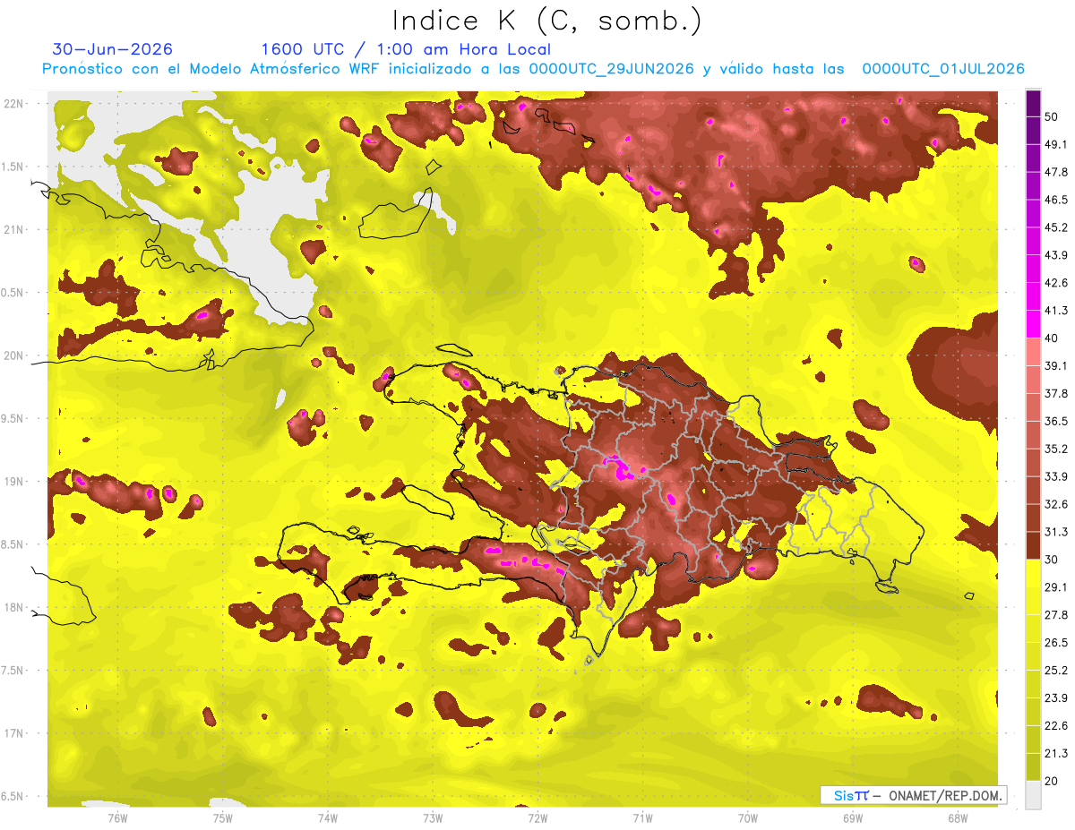Click the '22N' latitude label
The image size is (1075, 830).
coord(14,103)
